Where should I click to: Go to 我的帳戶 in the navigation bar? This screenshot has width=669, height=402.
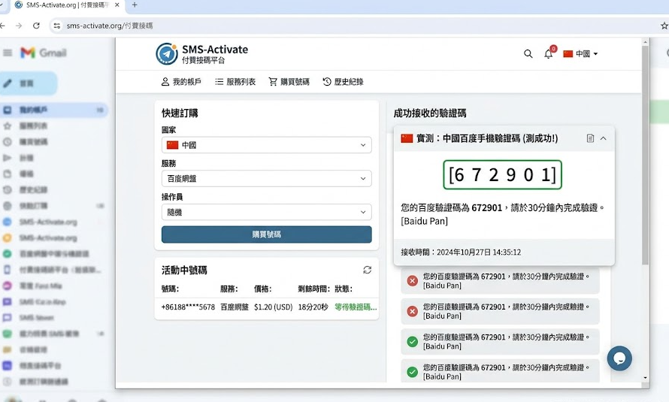(x=181, y=82)
